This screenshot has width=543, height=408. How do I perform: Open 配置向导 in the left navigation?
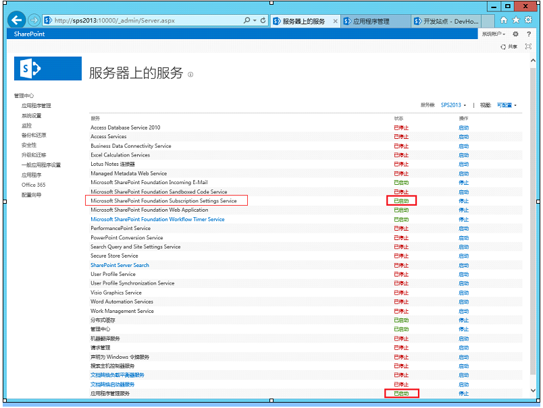[x=32, y=195]
